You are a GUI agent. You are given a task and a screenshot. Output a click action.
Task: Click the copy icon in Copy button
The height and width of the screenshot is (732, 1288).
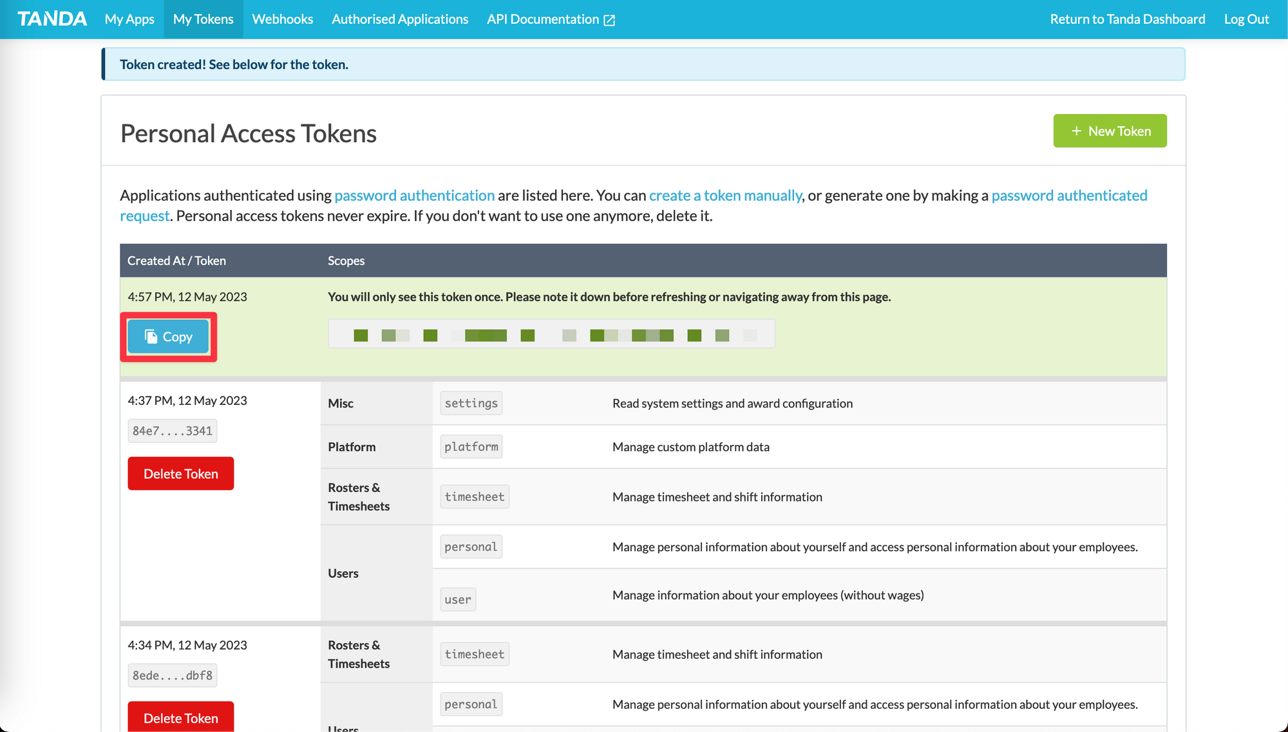(x=151, y=337)
